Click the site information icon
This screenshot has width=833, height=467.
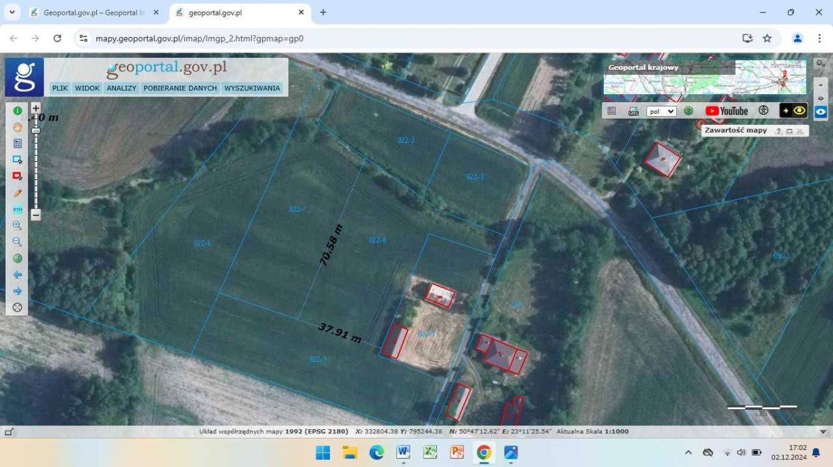click(83, 38)
